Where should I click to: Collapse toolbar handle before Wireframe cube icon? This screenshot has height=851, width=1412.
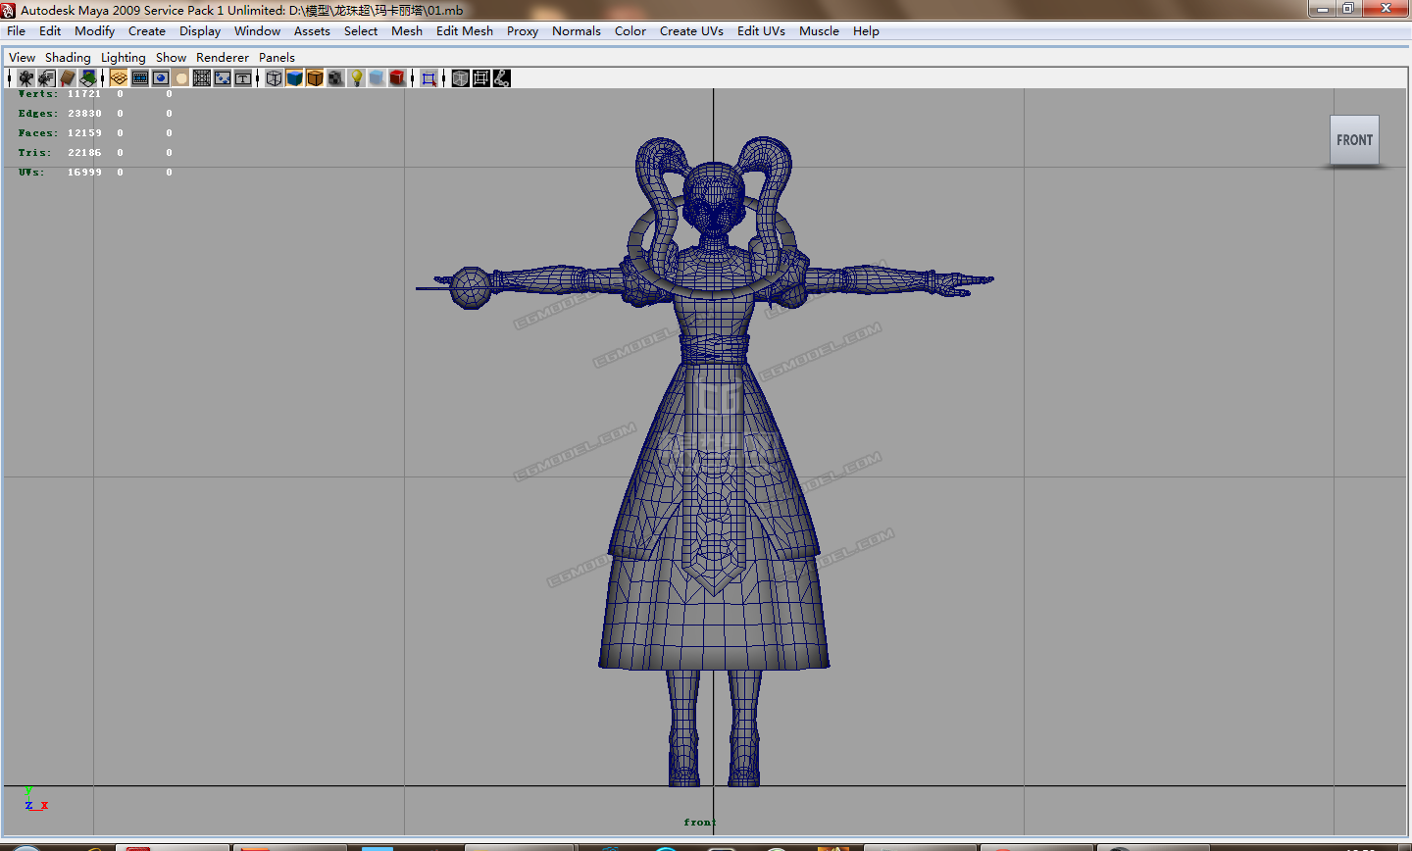coord(258,78)
